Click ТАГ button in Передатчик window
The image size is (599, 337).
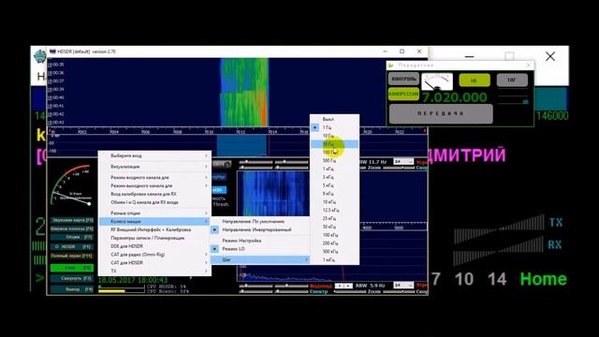512,80
